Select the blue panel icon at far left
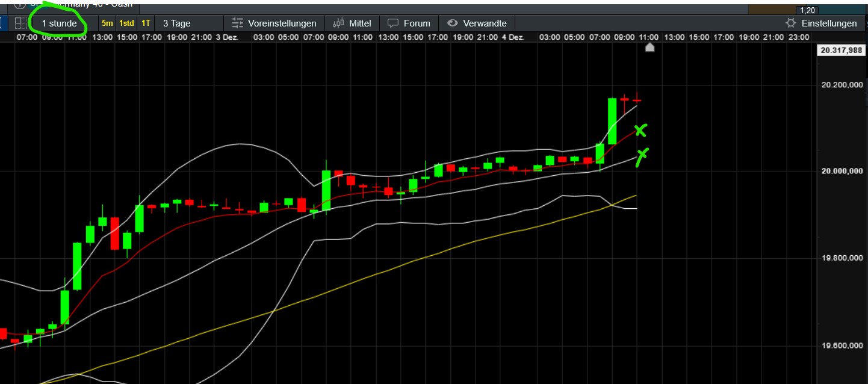Viewport: 868px width, 384px height. pos(2,23)
